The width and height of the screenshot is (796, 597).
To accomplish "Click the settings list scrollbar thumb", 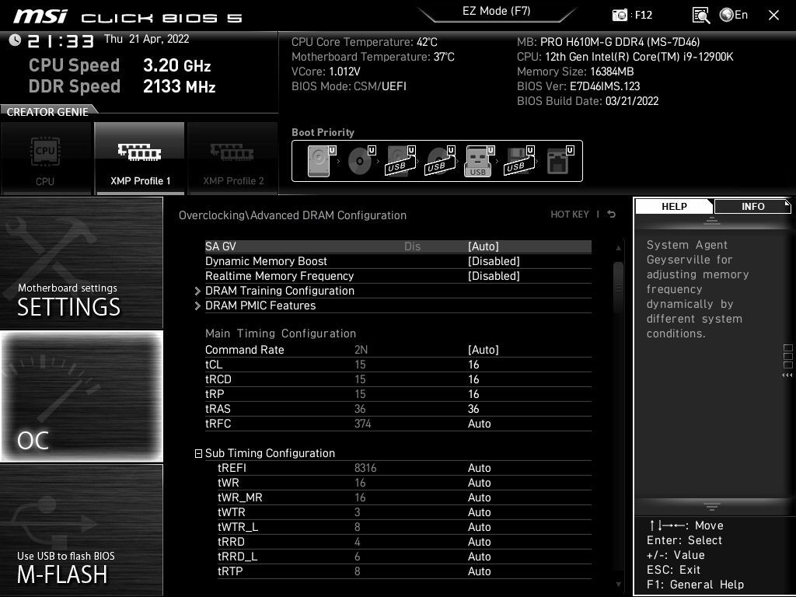I will coord(618,288).
